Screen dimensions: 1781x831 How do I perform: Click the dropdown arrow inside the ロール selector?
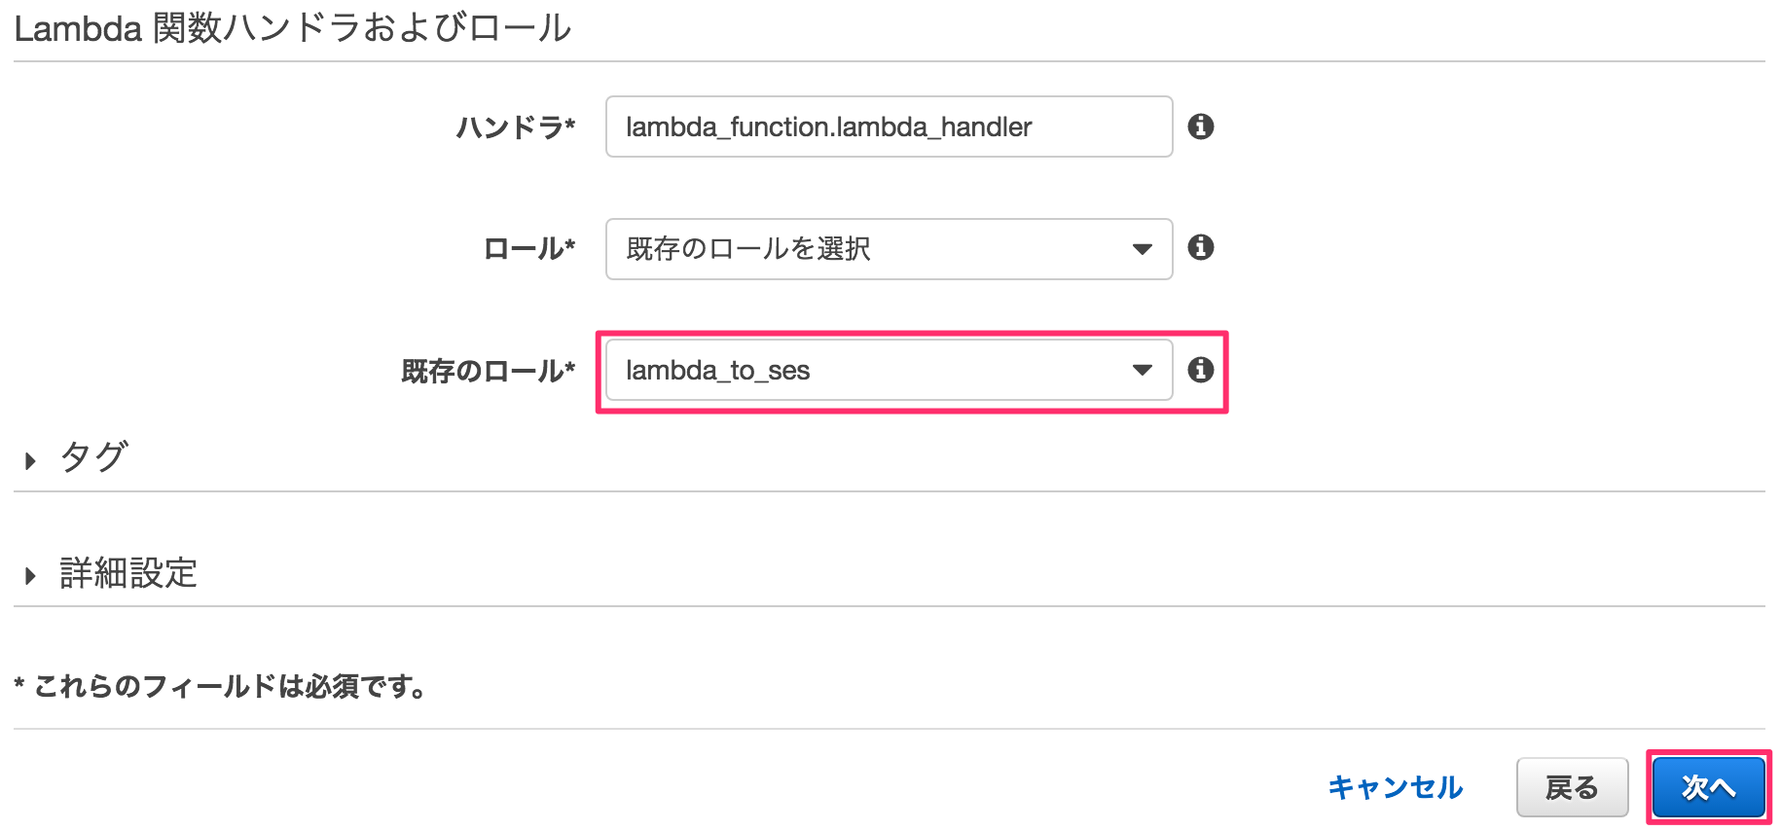tap(1142, 248)
